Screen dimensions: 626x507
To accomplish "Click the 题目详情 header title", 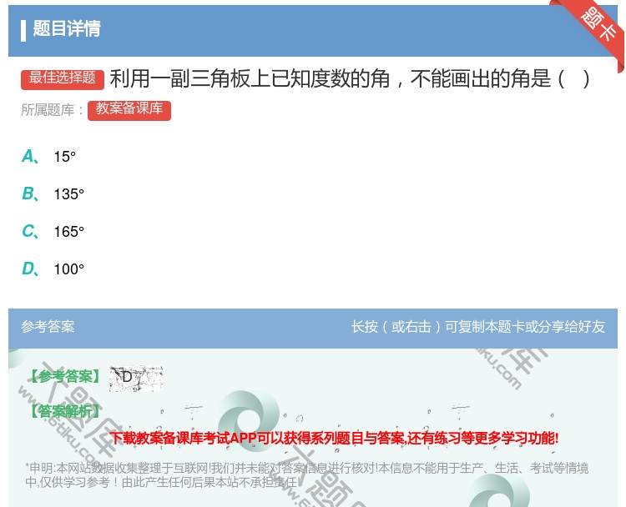I will (67, 28).
